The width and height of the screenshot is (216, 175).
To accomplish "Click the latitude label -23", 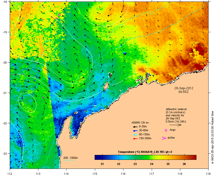I will (5, 153).
